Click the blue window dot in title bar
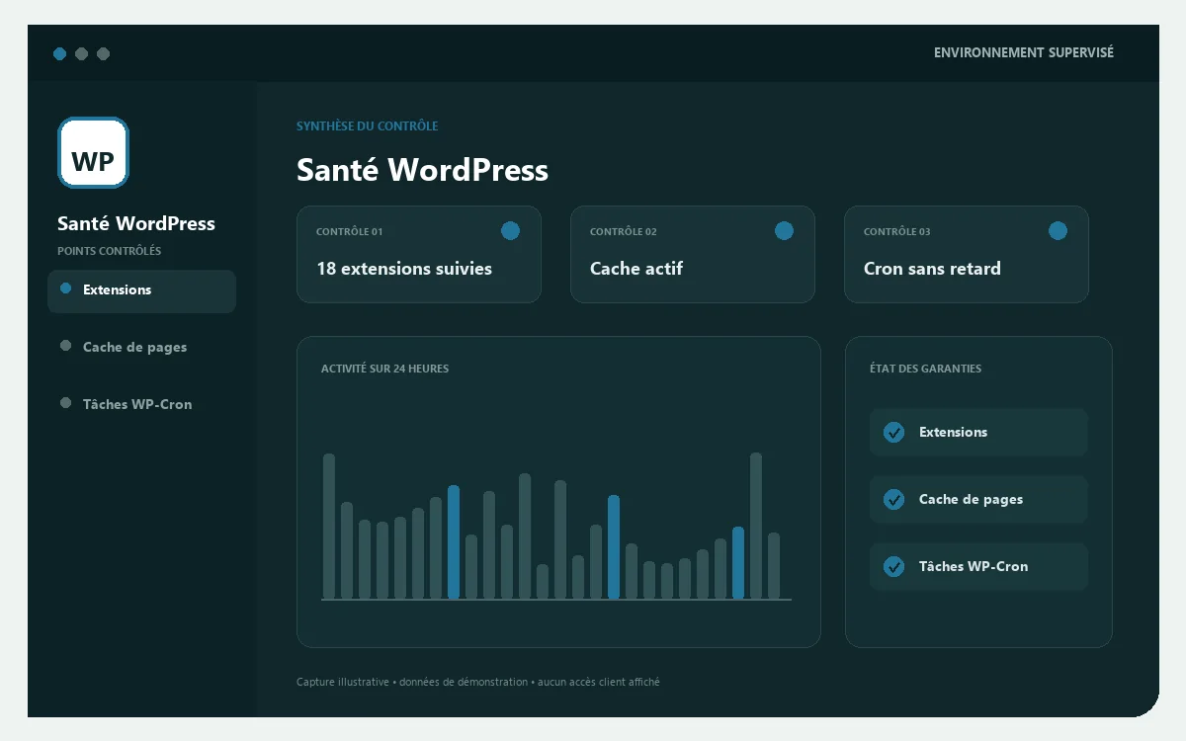The image size is (1186, 741). pos(60,53)
